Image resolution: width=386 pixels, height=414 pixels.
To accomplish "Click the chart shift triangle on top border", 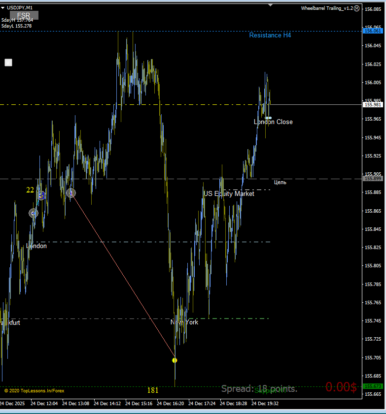I will point(270,5).
